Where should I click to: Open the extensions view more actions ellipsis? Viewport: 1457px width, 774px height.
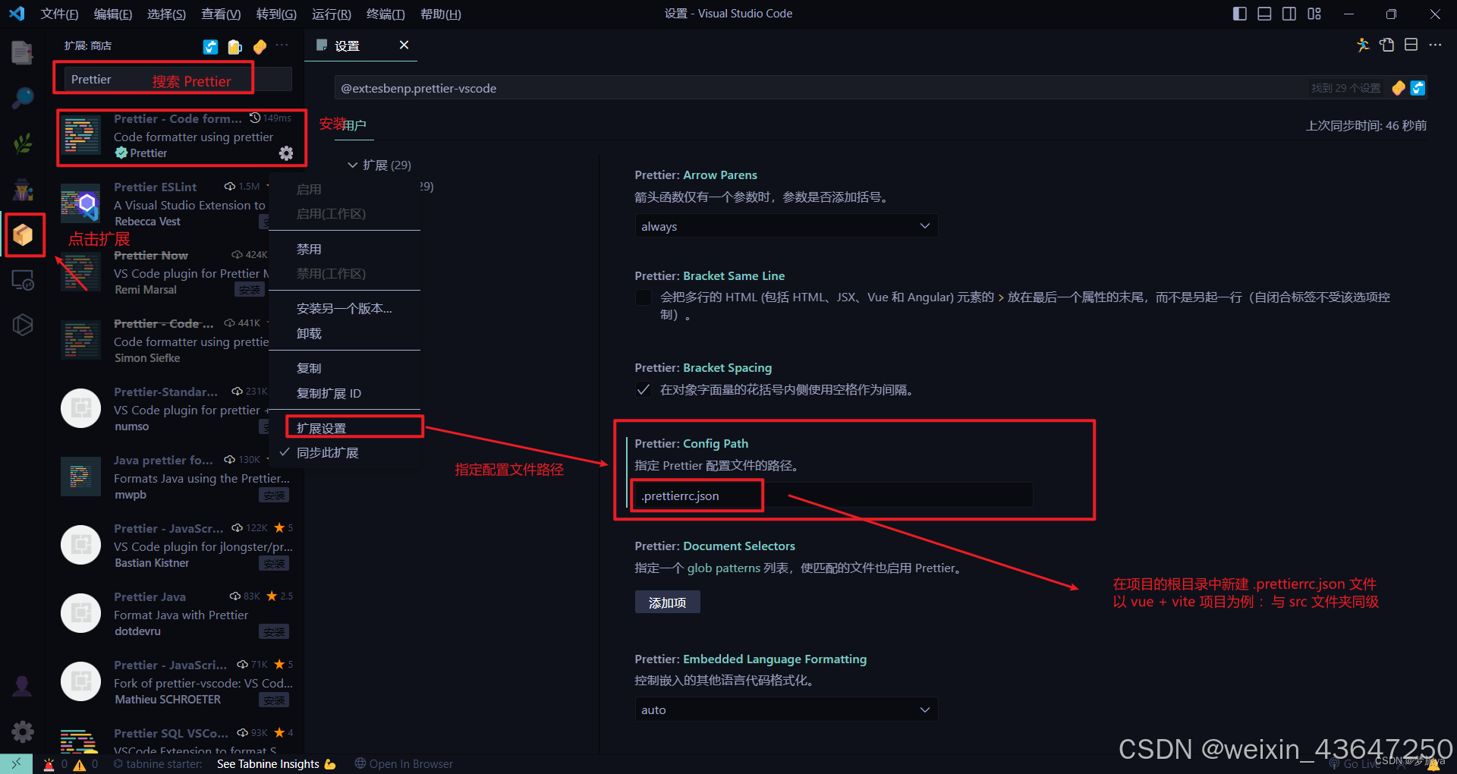click(x=282, y=46)
